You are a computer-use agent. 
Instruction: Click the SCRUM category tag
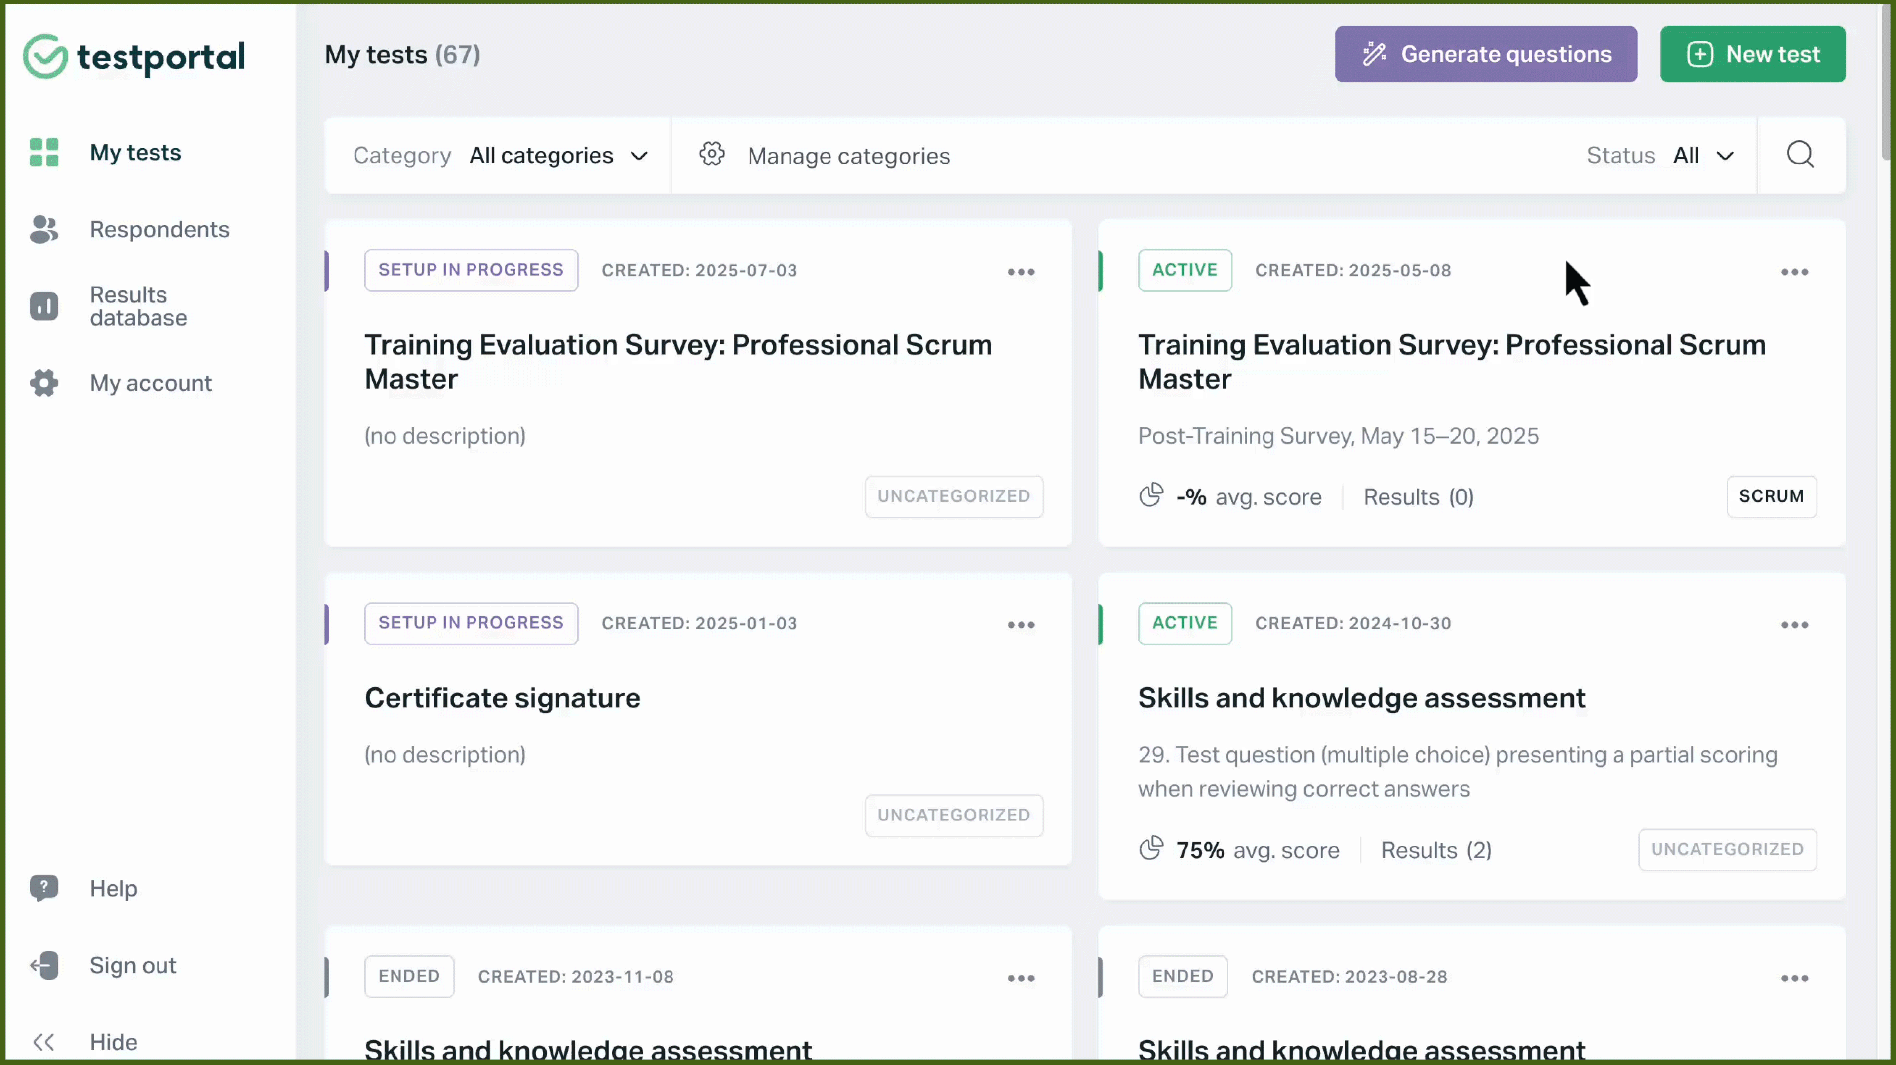tap(1771, 495)
